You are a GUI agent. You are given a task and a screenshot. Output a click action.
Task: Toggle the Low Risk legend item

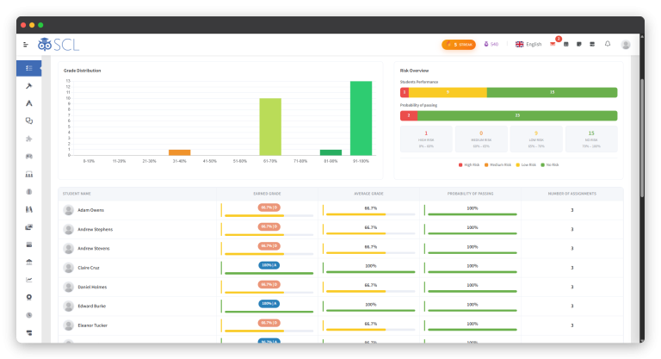pos(526,165)
